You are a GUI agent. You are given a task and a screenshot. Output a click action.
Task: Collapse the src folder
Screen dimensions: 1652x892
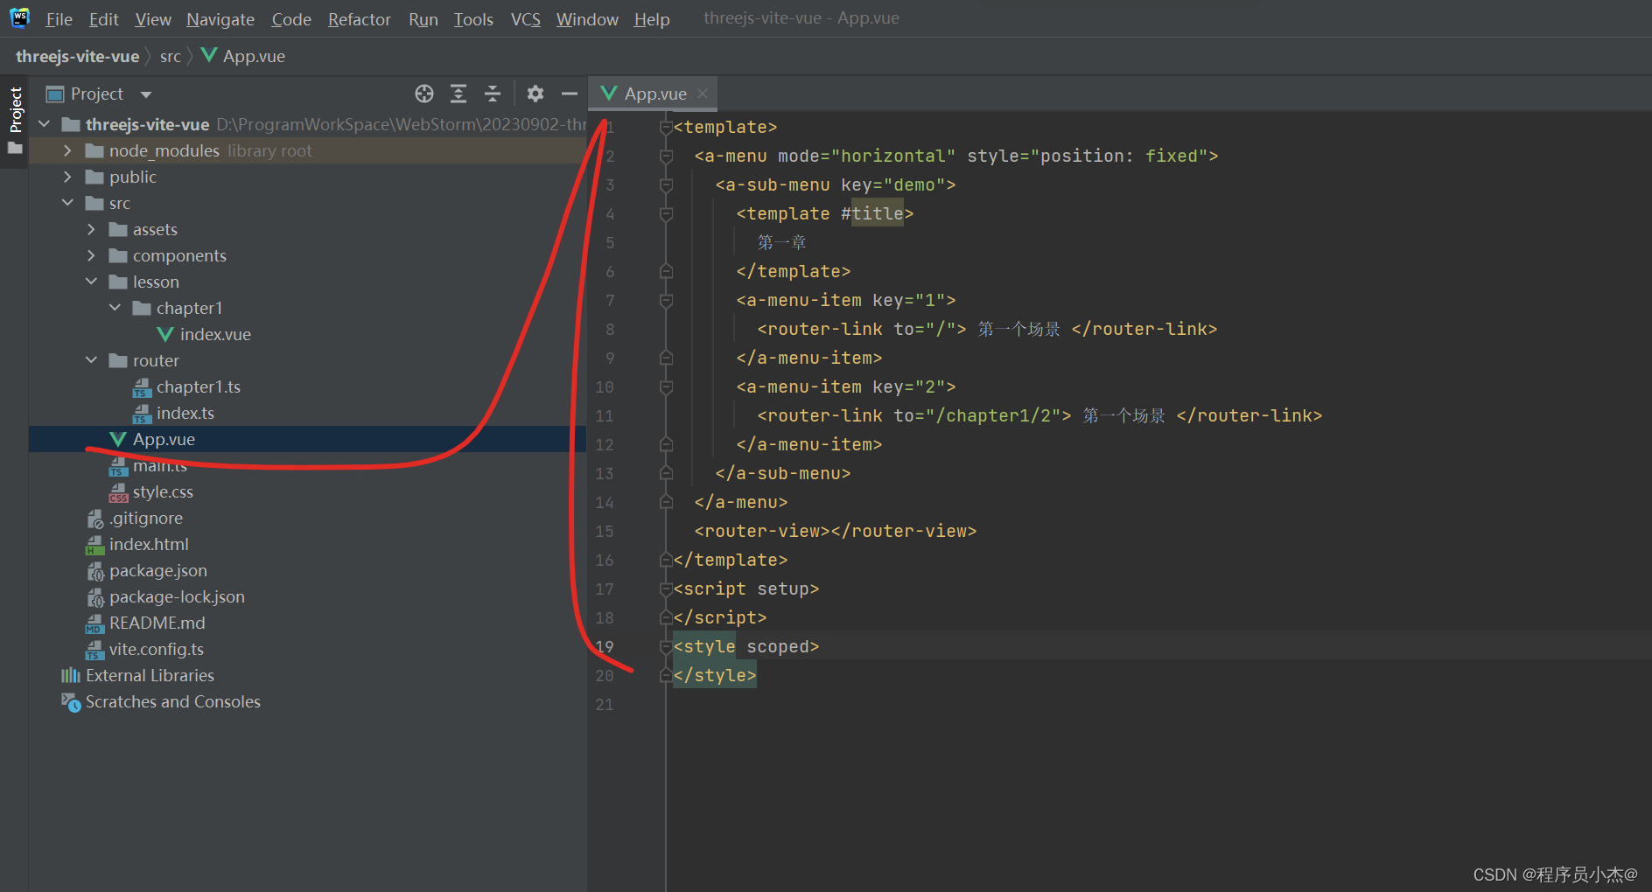[67, 203]
